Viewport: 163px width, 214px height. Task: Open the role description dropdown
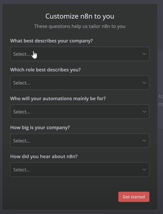click(x=80, y=83)
